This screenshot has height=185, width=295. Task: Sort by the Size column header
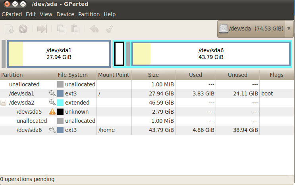(153, 75)
